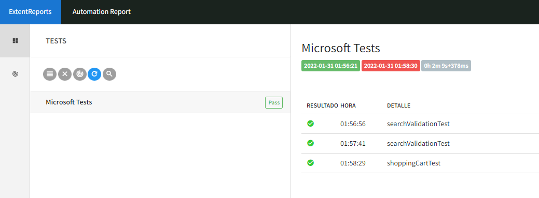Click the time 01:56:56
The height and width of the screenshot is (198, 539).
pos(353,124)
